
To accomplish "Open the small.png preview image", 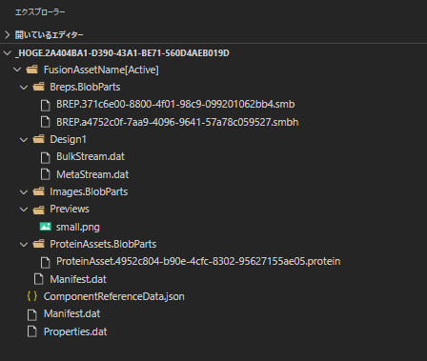I will coord(78,227).
